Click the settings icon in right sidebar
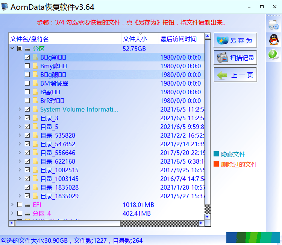This screenshot has height=245, width=282. [274, 25]
